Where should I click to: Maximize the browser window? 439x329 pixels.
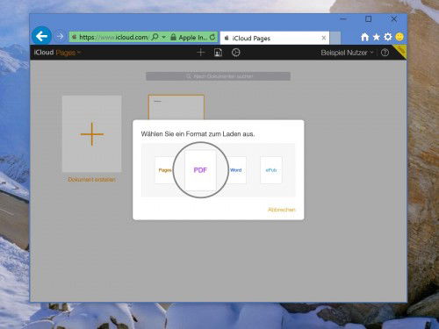pyautogui.click(x=369, y=19)
